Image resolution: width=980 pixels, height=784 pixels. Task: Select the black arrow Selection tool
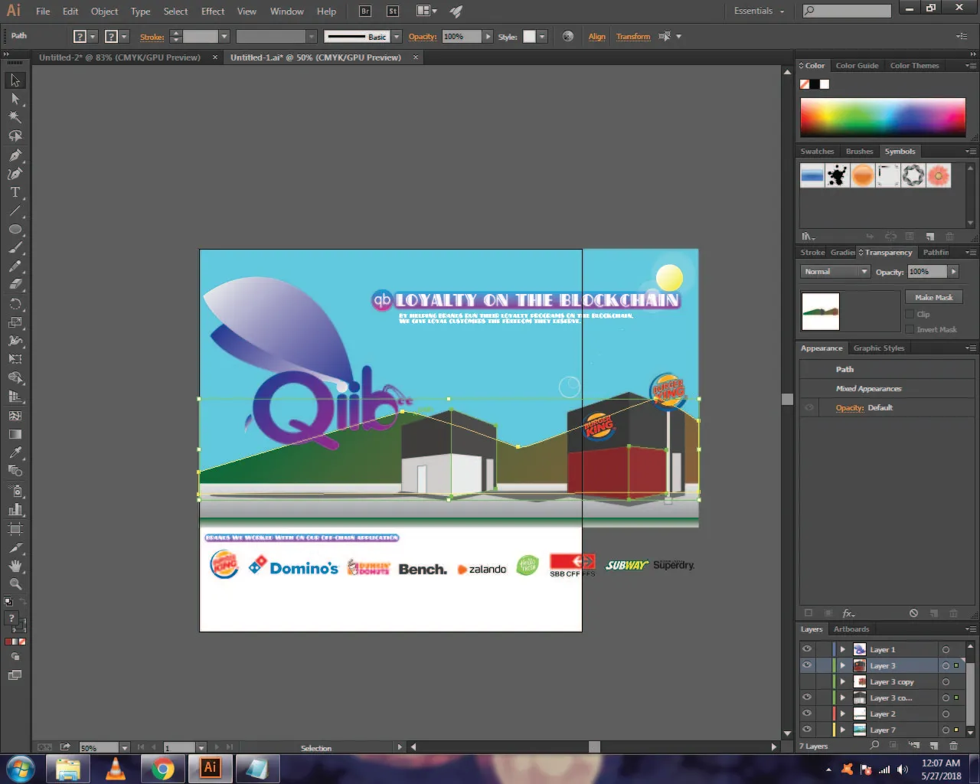(15, 80)
